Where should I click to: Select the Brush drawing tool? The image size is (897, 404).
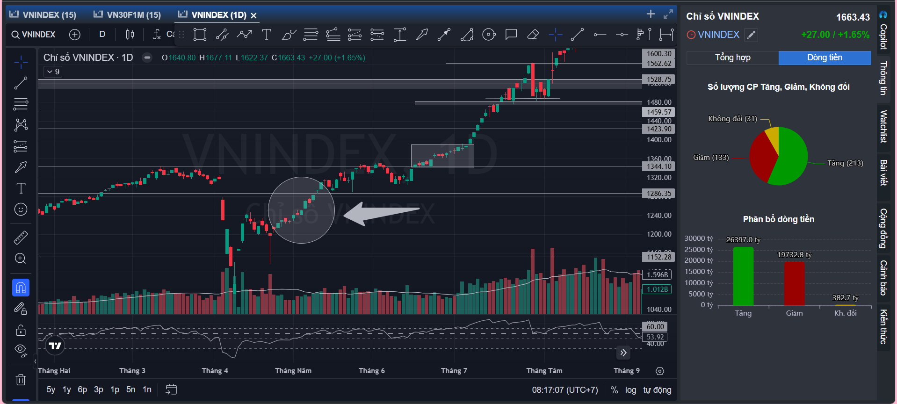point(289,35)
